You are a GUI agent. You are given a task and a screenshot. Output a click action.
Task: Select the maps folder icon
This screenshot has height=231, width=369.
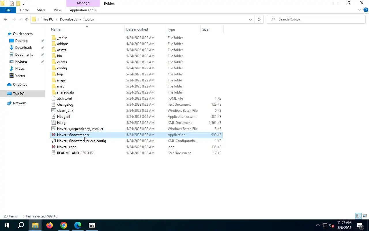point(54,80)
